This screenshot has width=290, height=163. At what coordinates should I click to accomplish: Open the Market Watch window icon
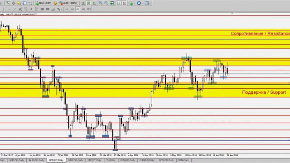[x=8, y=3]
